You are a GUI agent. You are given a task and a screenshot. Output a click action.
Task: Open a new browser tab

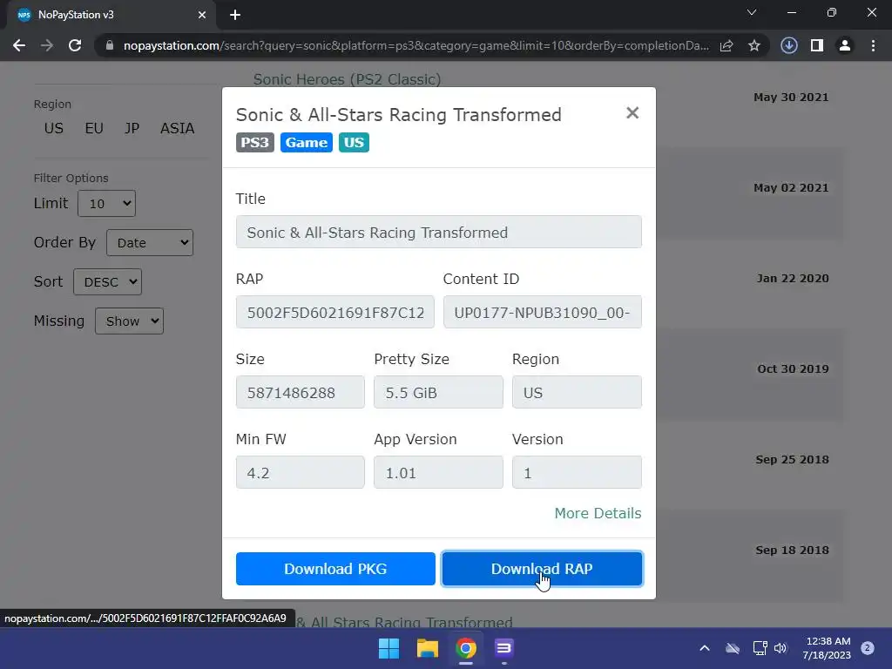[x=235, y=15]
